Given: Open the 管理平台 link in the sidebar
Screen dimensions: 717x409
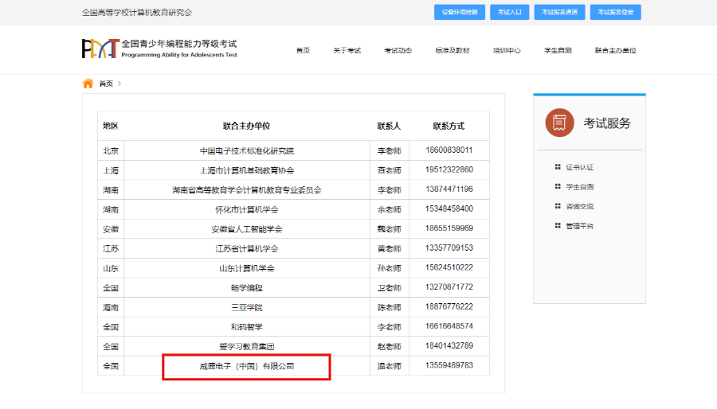Looking at the screenshot, I should (579, 226).
